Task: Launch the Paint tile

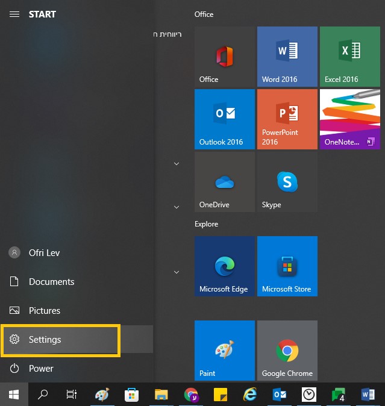Action: (x=225, y=351)
